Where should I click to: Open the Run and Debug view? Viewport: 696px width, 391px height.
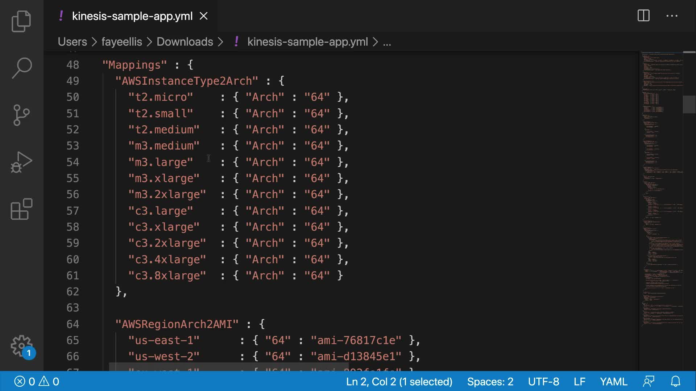(x=21, y=162)
